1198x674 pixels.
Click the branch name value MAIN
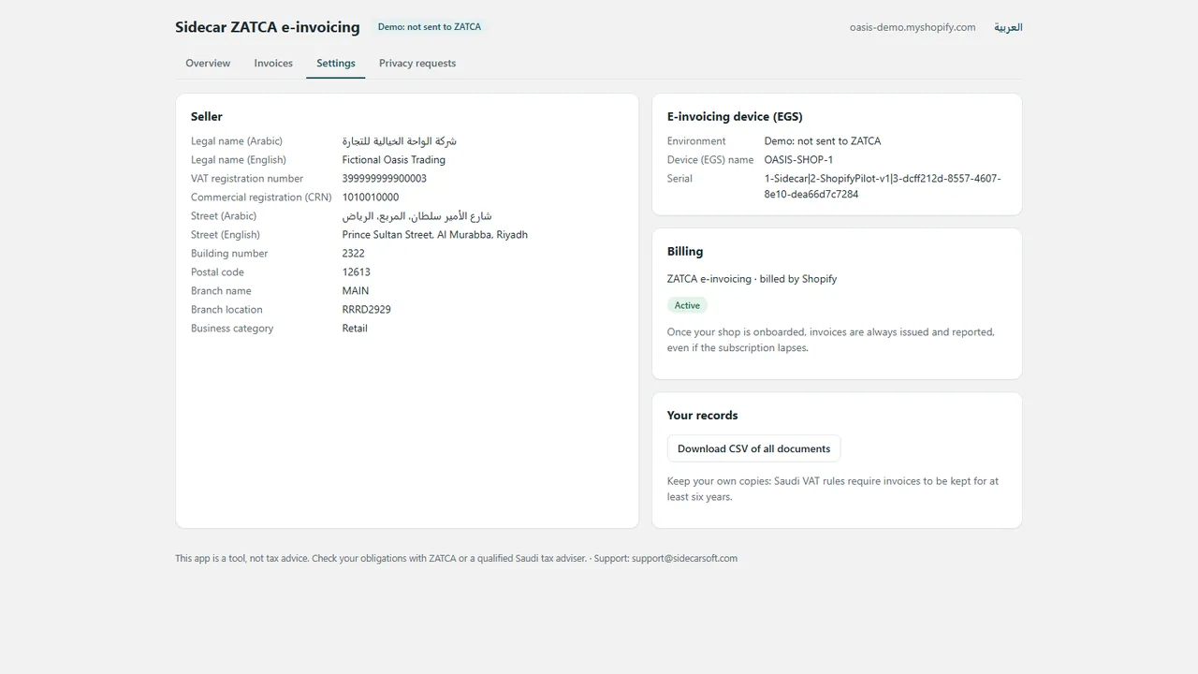(x=356, y=291)
